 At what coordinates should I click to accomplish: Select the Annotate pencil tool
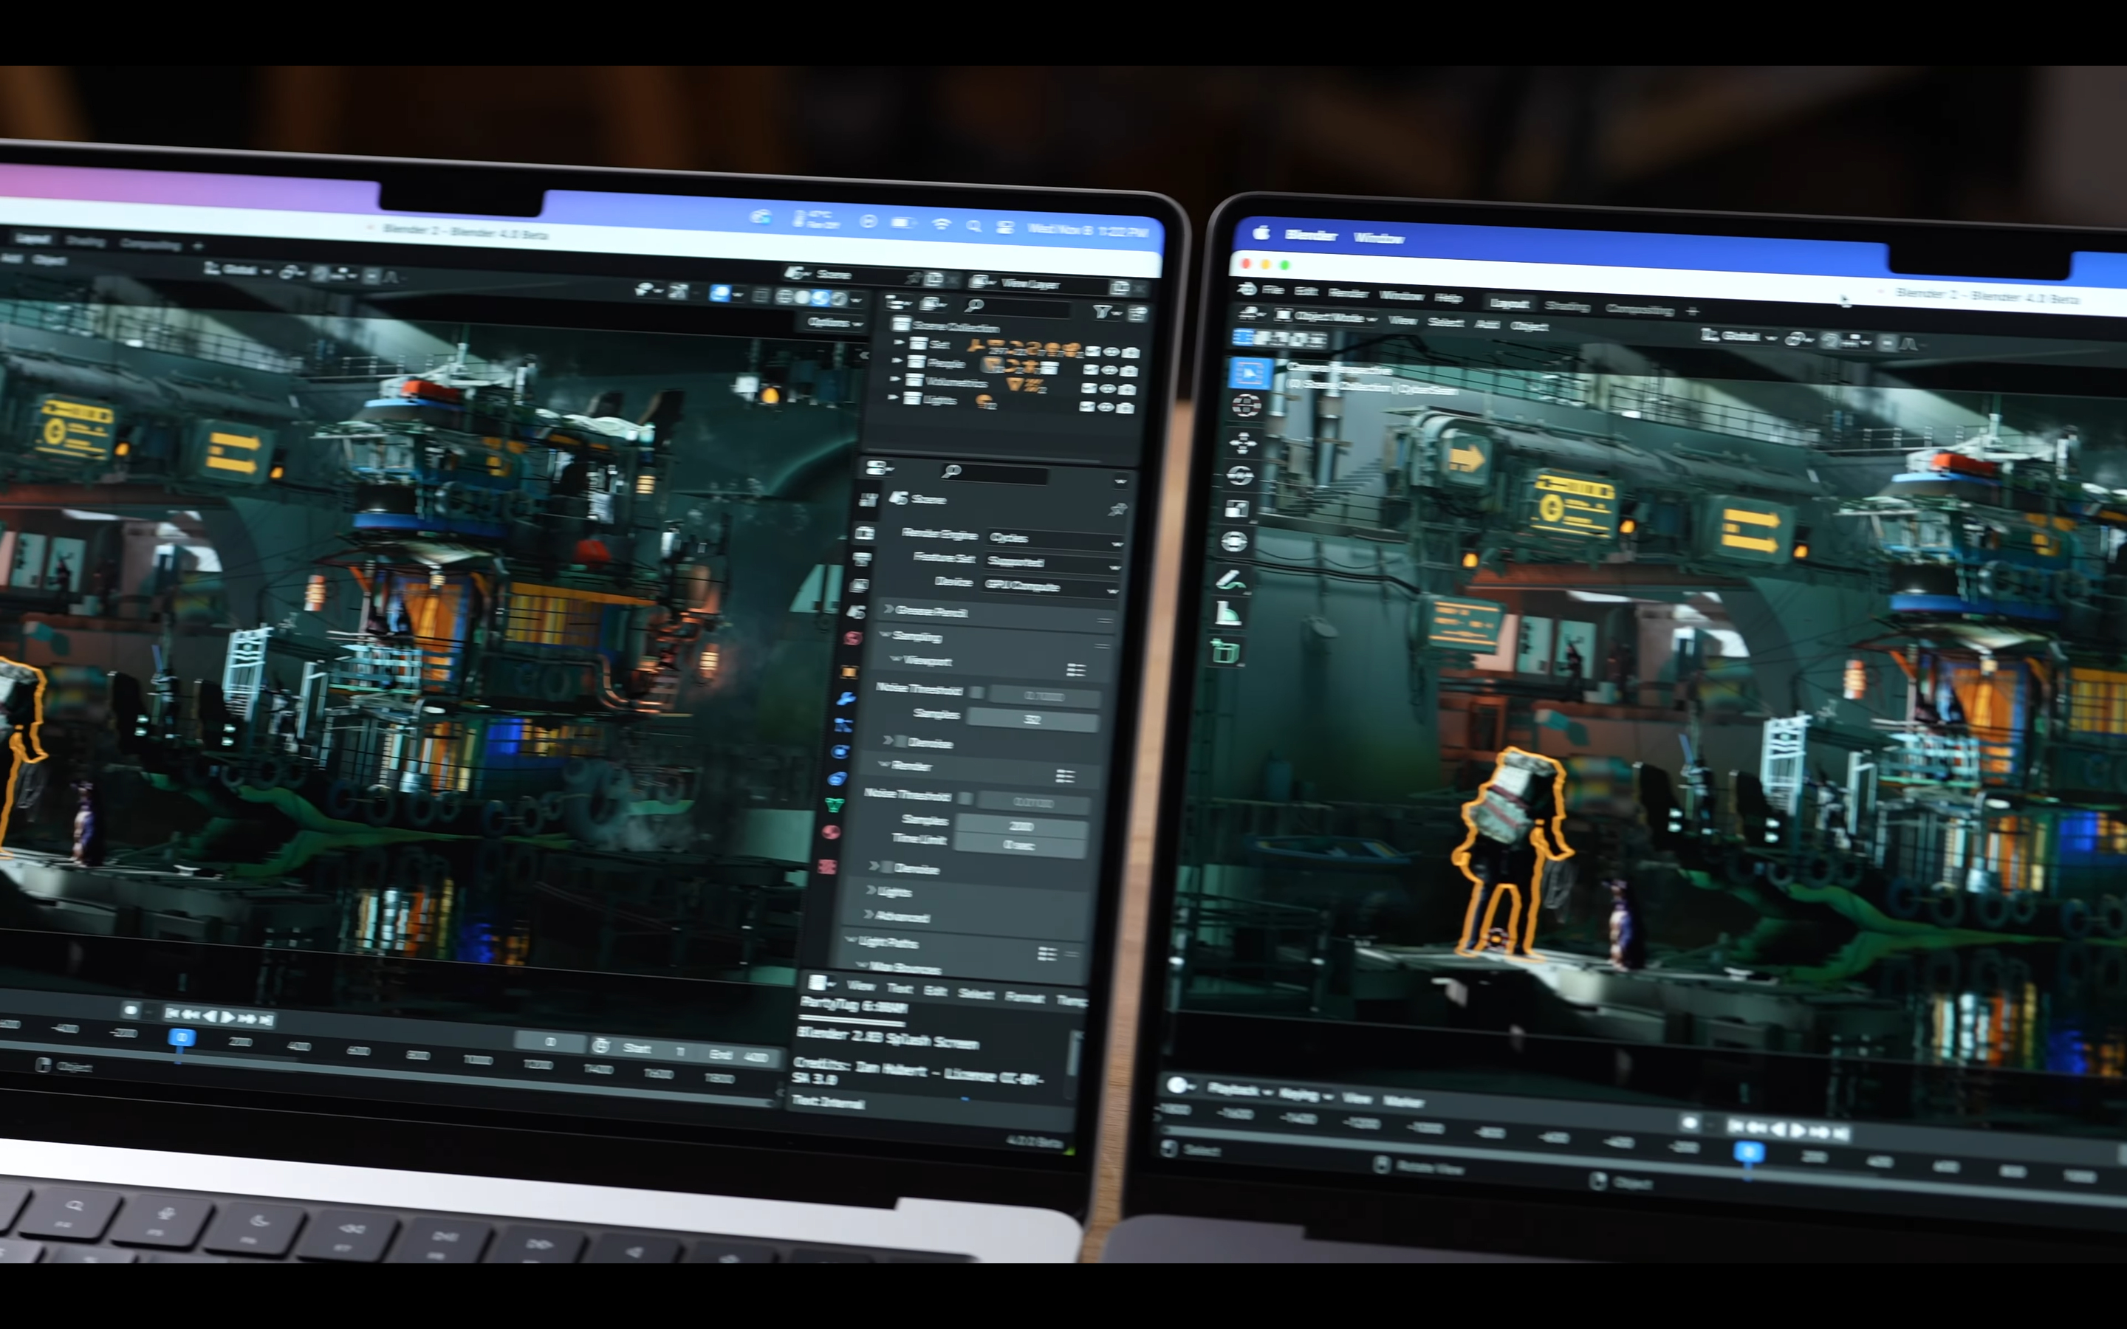coord(1230,580)
